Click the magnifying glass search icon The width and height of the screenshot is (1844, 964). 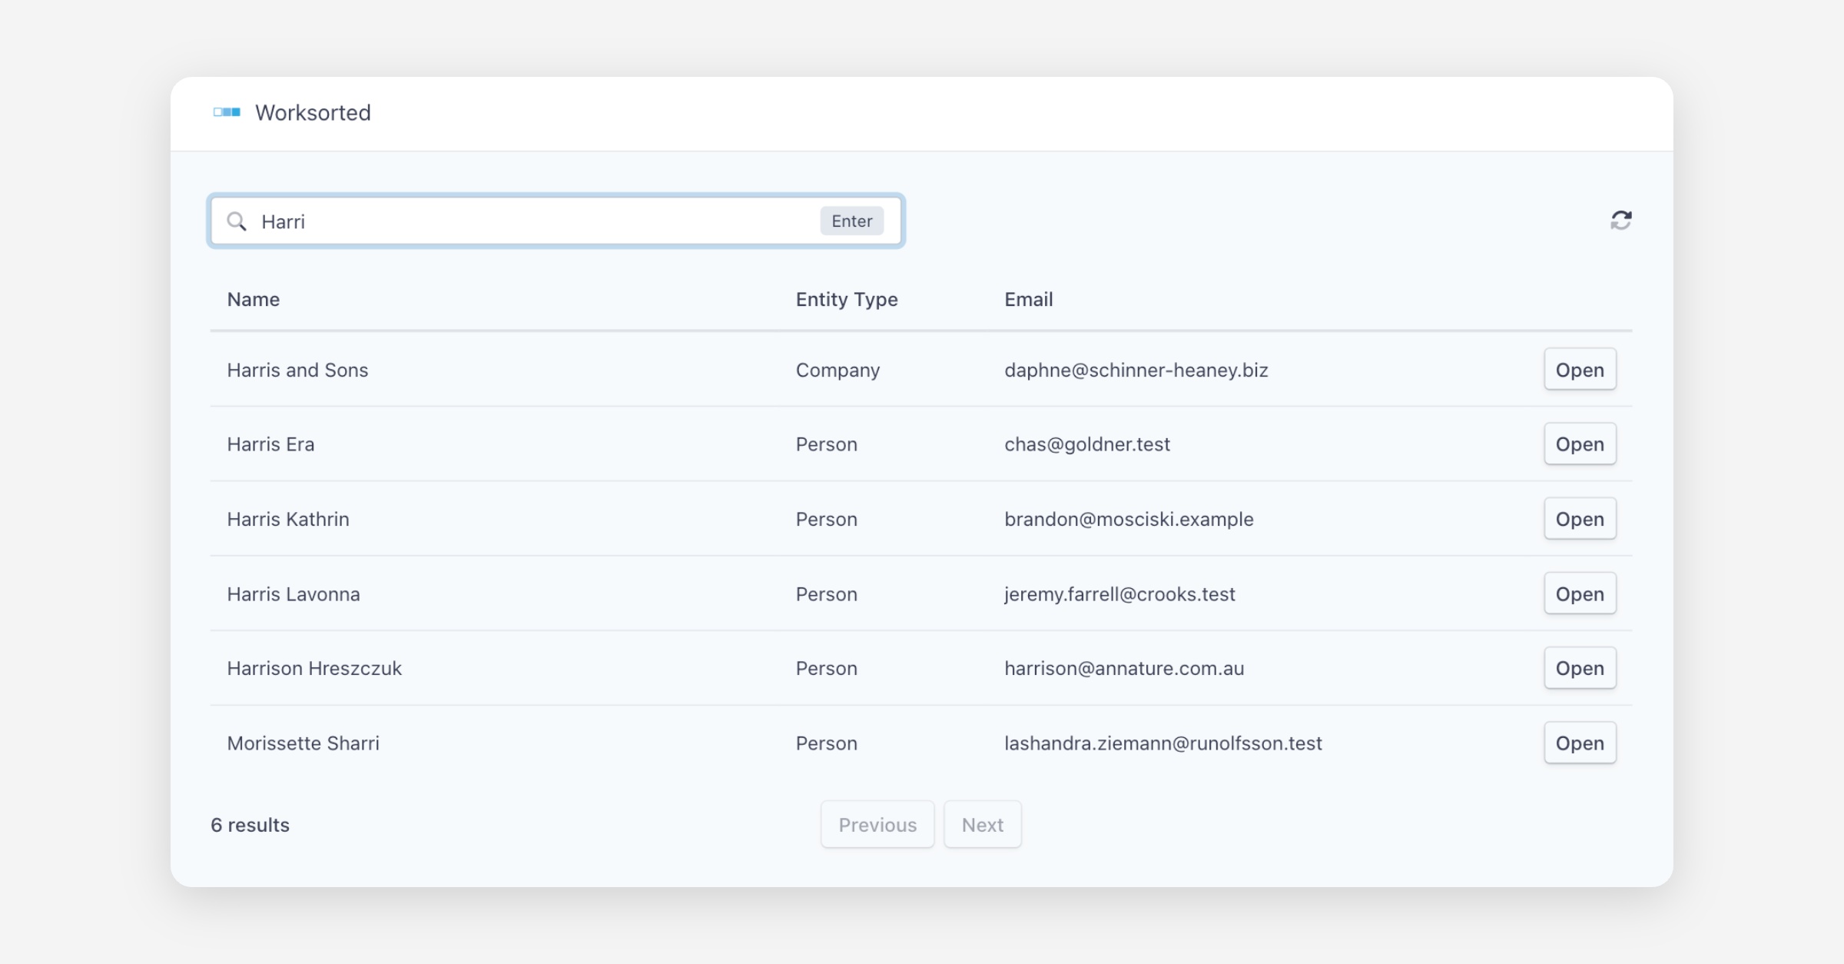pos(237,221)
